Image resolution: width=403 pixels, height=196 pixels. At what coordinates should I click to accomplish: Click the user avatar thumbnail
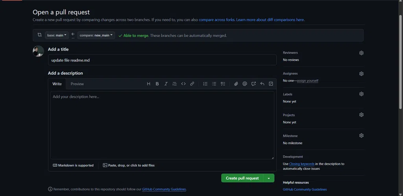point(38,51)
